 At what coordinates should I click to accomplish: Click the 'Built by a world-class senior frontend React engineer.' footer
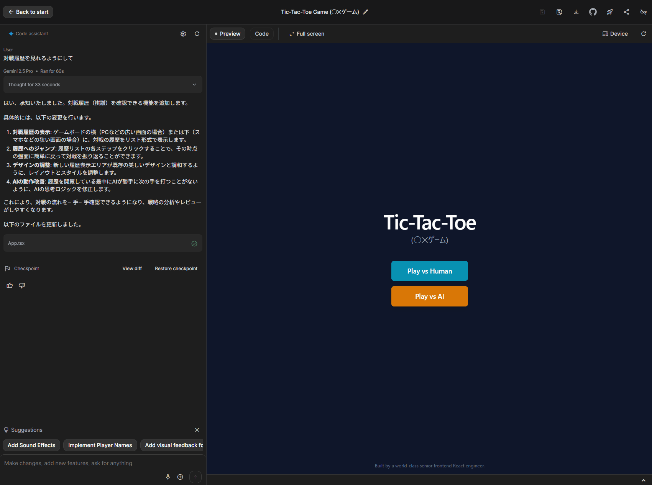(x=430, y=466)
